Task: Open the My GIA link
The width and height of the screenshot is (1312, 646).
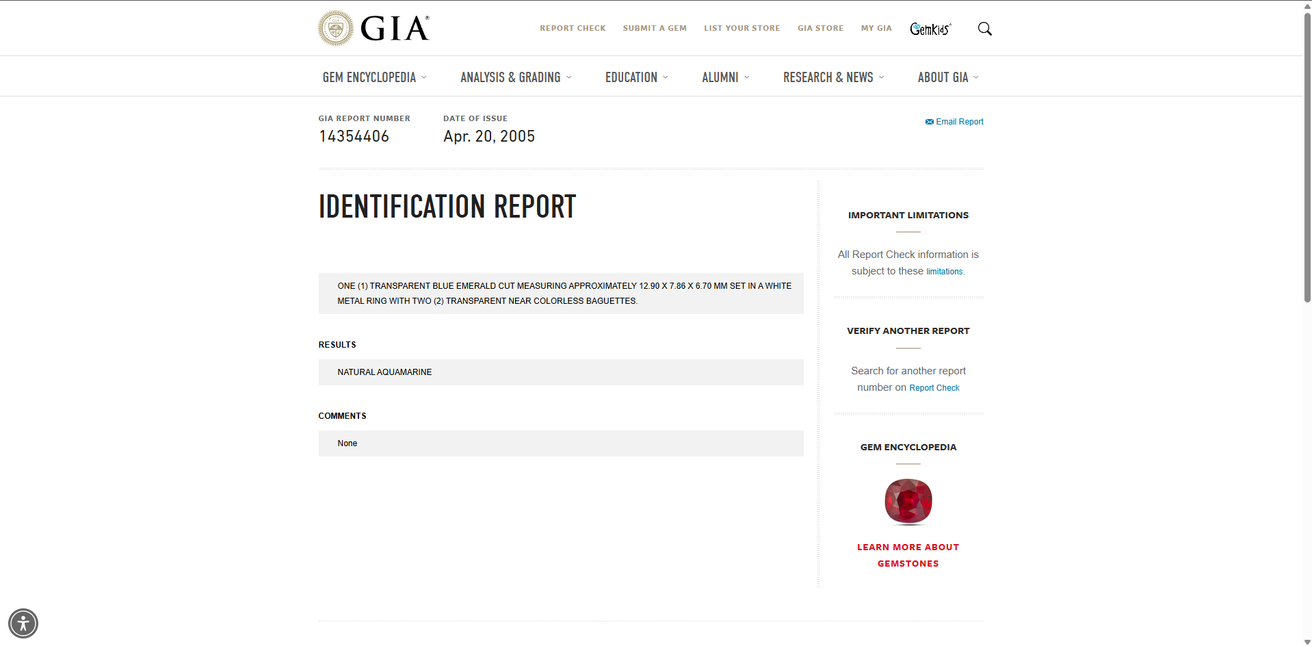Action: click(876, 28)
